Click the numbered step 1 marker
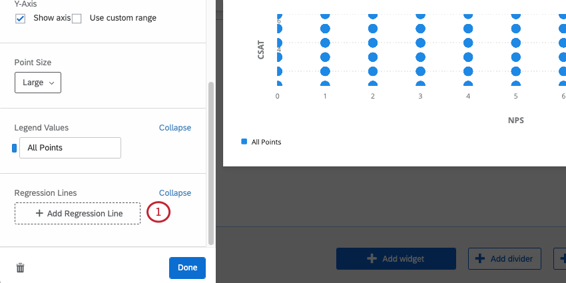Image resolution: width=566 pixels, height=283 pixels. 158,212
